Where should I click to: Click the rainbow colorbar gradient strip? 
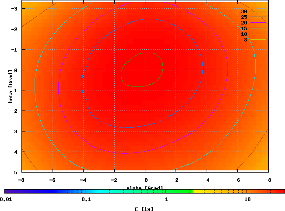144,191
